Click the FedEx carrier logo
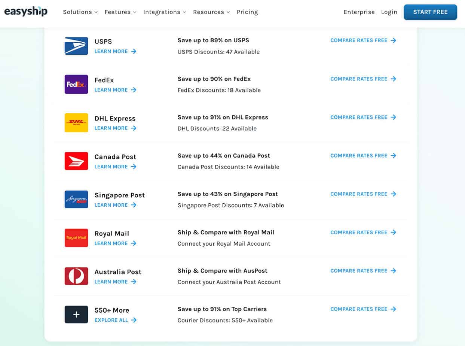Image resolution: width=465 pixels, height=346 pixels. click(76, 84)
